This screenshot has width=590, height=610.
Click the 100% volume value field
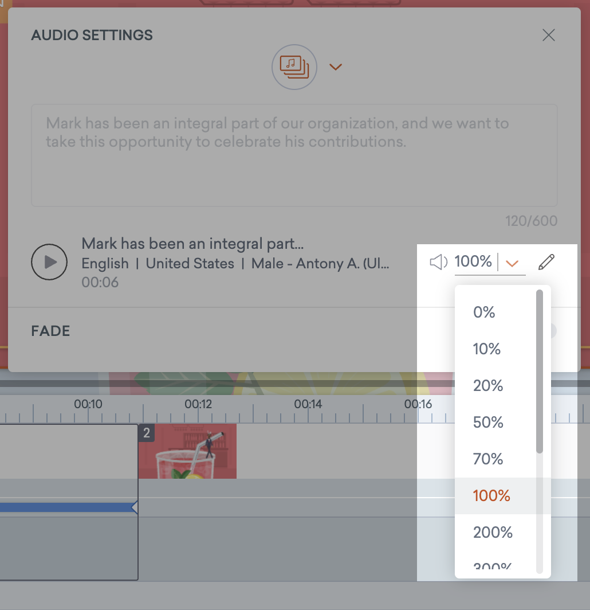[x=473, y=261]
